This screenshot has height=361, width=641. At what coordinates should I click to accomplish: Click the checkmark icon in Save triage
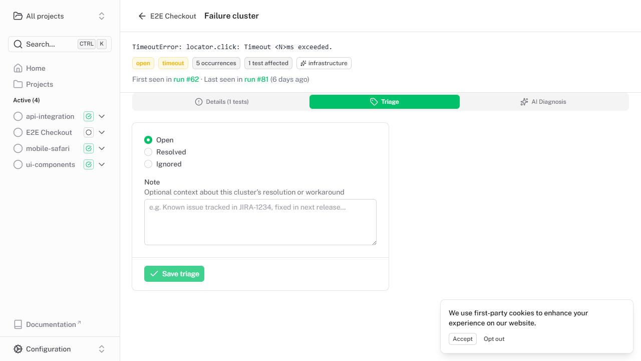pyautogui.click(x=154, y=274)
